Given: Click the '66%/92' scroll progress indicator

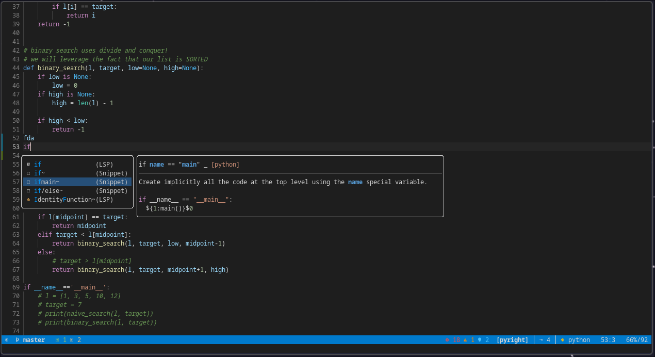Looking at the screenshot, I should tap(637, 340).
